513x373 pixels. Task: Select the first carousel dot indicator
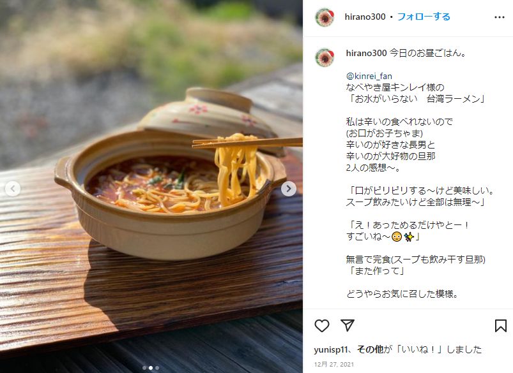[144, 368]
